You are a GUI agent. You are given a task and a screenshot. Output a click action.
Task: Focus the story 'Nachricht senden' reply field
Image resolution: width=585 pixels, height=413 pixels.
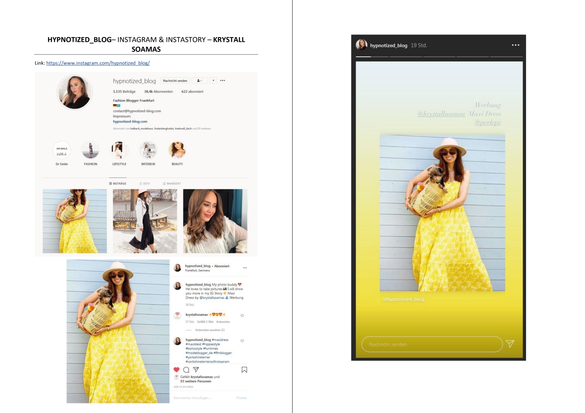coord(432,344)
